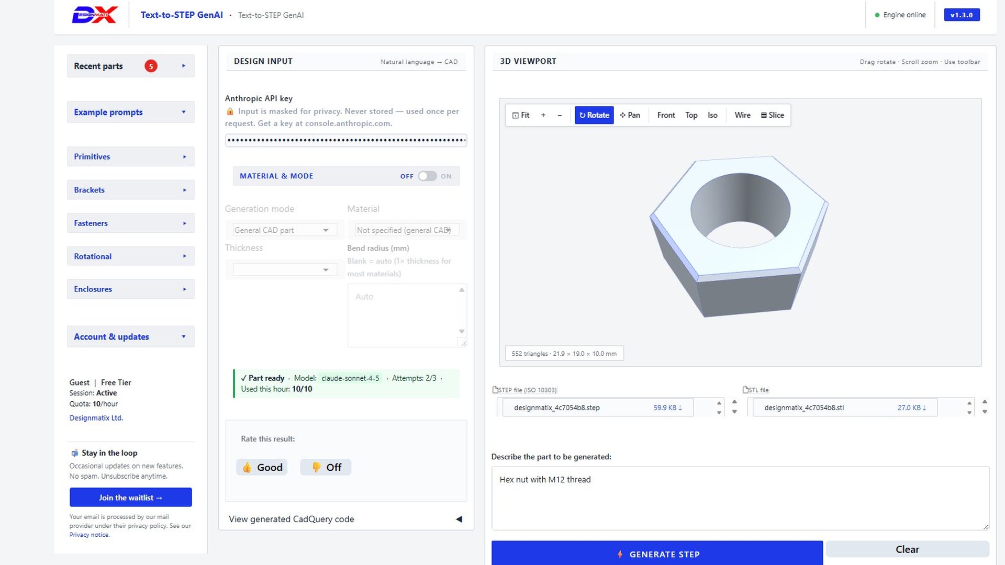
Task: Click the STEP file (ISO 10303) label
Action: 525,390
